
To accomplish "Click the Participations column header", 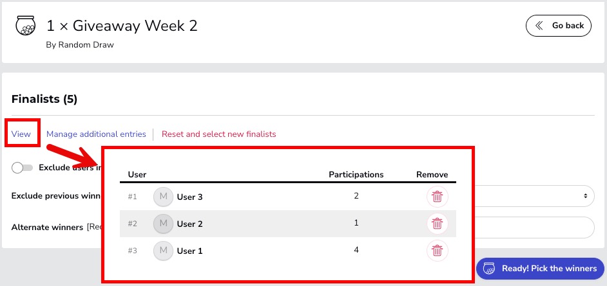I will (x=356, y=174).
